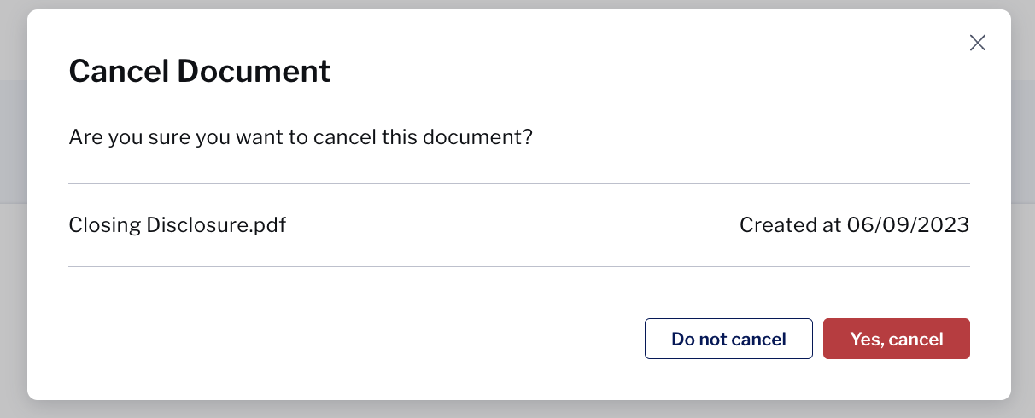Viewport: 1035px width, 418px height.
Task: Close the Cancel Document dialog with X
Action: 978,43
